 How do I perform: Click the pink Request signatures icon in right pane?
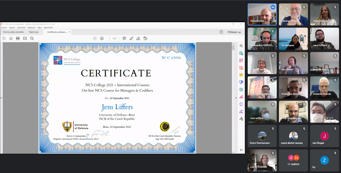point(241,97)
